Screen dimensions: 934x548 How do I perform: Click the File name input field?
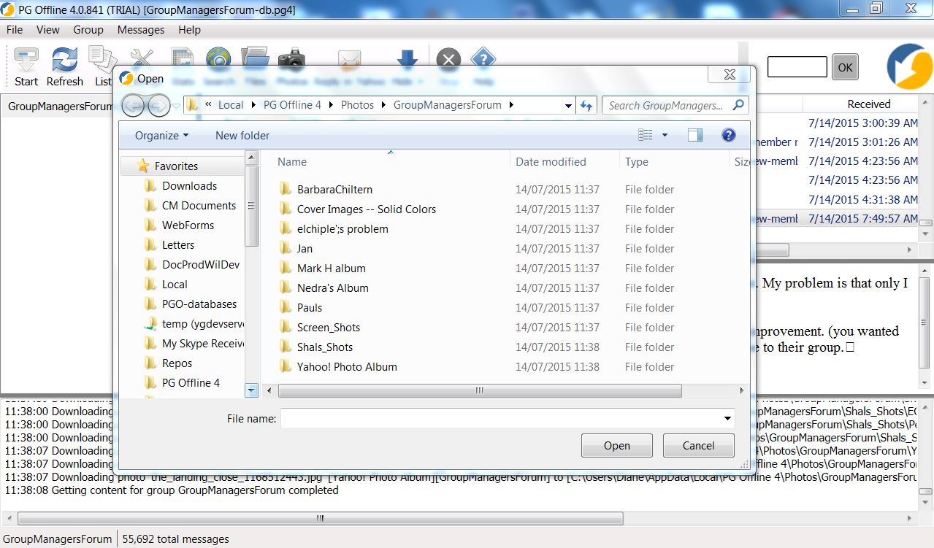508,418
